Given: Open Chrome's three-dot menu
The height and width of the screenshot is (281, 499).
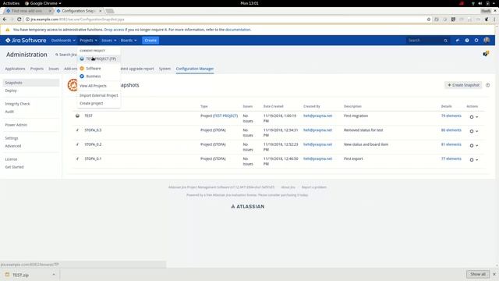Looking at the screenshot, I should point(494,20).
